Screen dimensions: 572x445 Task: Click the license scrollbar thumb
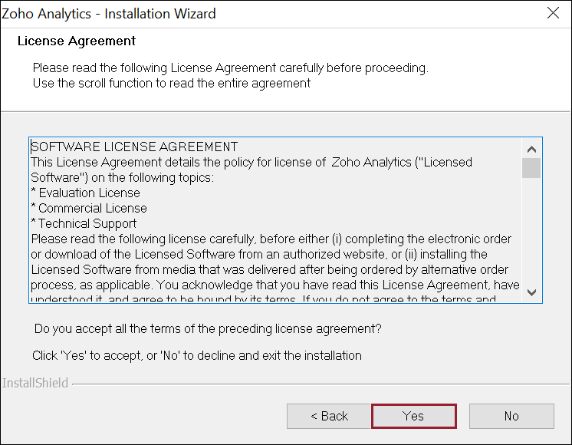pos(531,168)
